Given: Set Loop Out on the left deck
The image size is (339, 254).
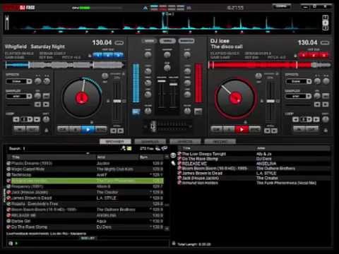Looking at the screenshot, I should pyautogui.click(x=32, y=130).
